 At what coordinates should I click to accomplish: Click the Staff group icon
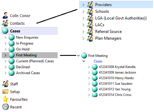tap(5, 84)
